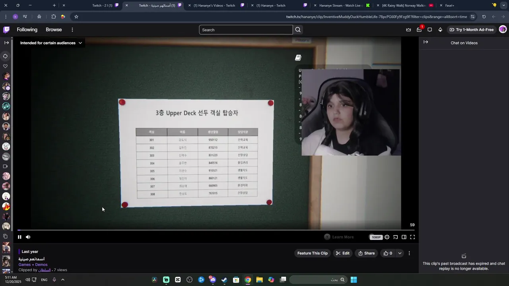Click the Edit clip button
The width and height of the screenshot is (509, 286).
[342, 253]
